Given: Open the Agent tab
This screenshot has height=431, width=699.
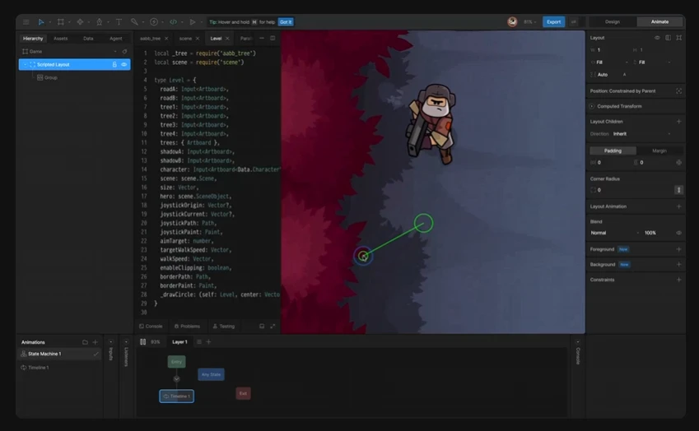Looking at the screenshot, I should point(116,39).
